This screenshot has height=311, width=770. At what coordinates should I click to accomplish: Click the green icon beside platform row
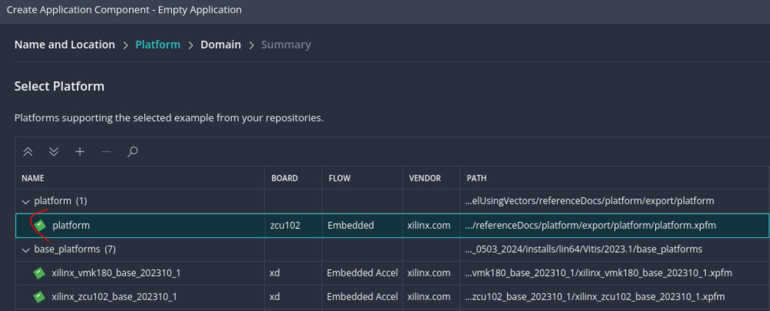[40, 225]
